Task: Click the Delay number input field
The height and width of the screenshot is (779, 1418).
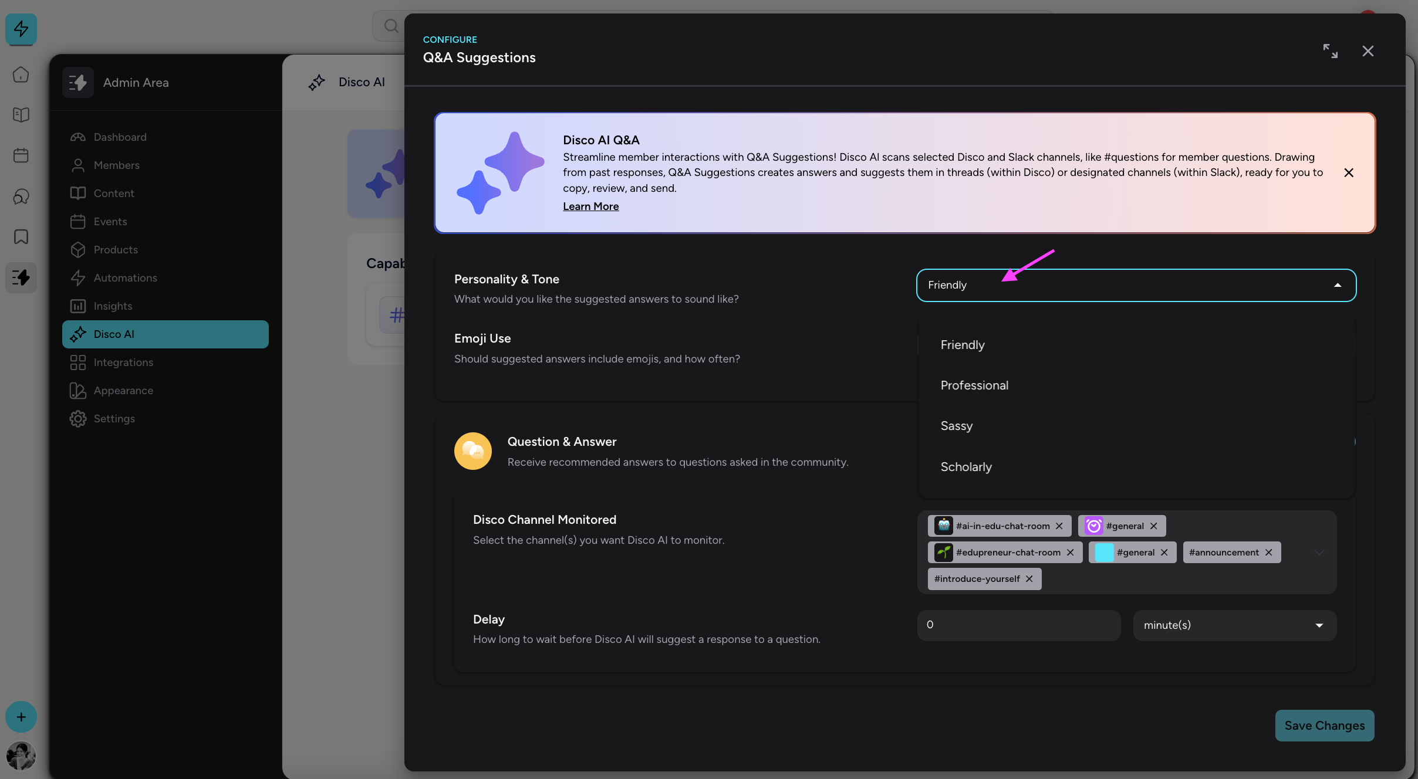Action: 1018,625
